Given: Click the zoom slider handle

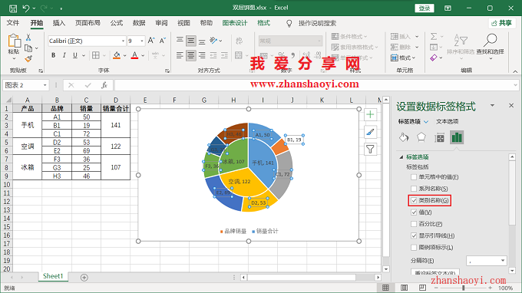Looking at the screenshot, I should [464, 288].
